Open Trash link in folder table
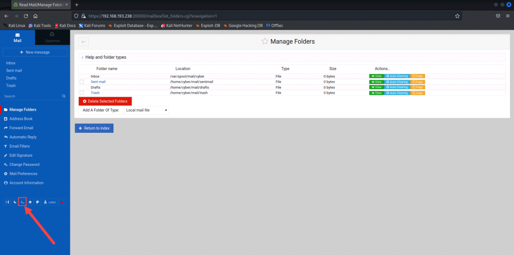Screen dimensions: 514x255 click(95, 93)
